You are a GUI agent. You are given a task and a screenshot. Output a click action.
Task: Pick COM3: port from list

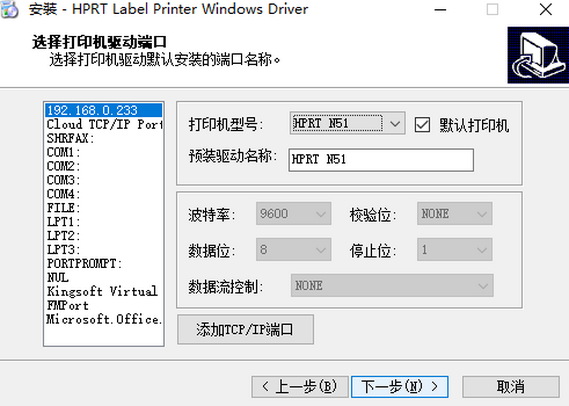click(x=103, y=180)
